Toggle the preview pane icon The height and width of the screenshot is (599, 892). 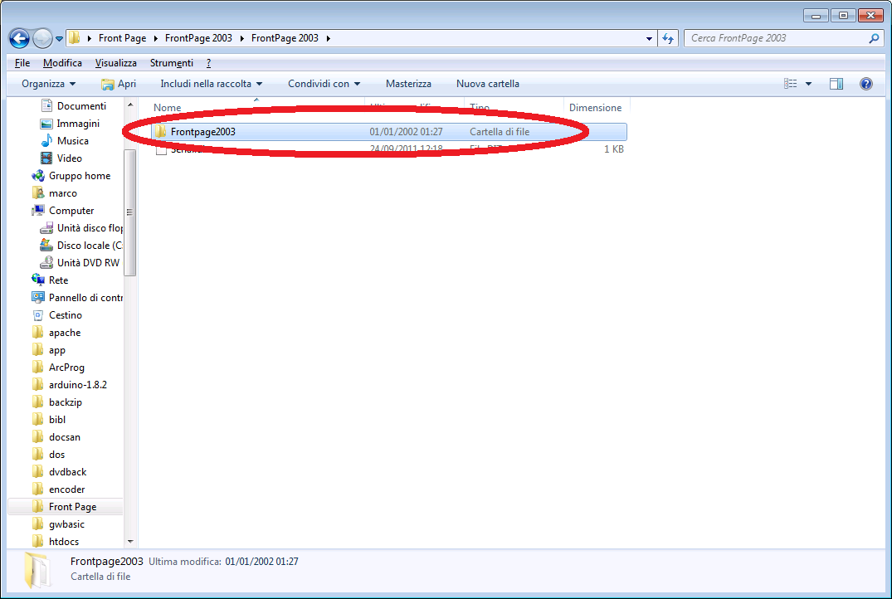coord(836,84)
